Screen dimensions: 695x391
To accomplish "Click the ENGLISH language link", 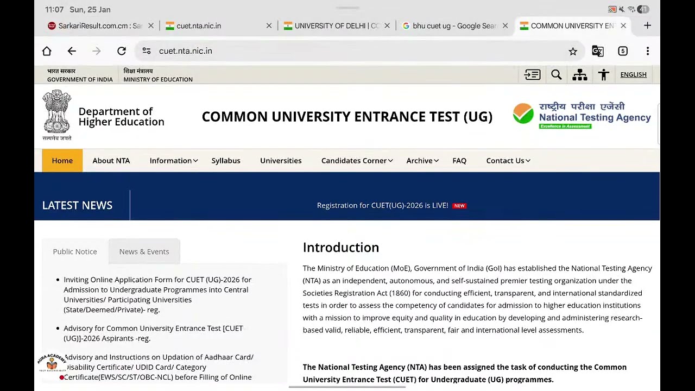I will [x=633, y=75].
